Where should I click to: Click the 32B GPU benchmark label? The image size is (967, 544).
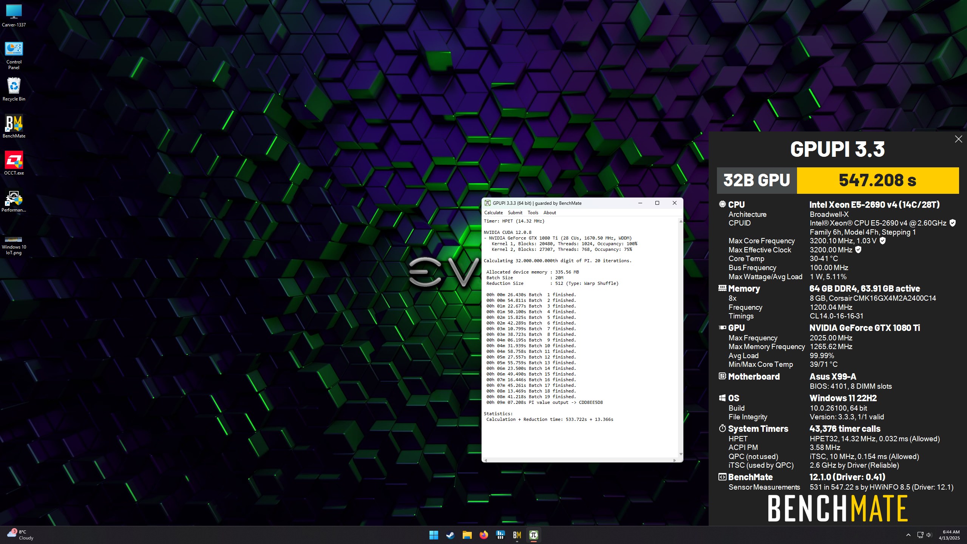coord(757,181)
